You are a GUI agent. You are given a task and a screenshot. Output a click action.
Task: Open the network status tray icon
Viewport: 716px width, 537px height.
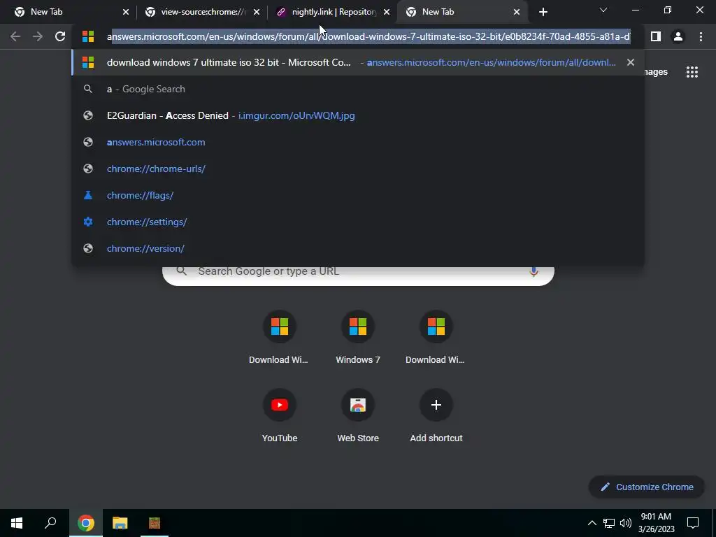coord(609,523)
